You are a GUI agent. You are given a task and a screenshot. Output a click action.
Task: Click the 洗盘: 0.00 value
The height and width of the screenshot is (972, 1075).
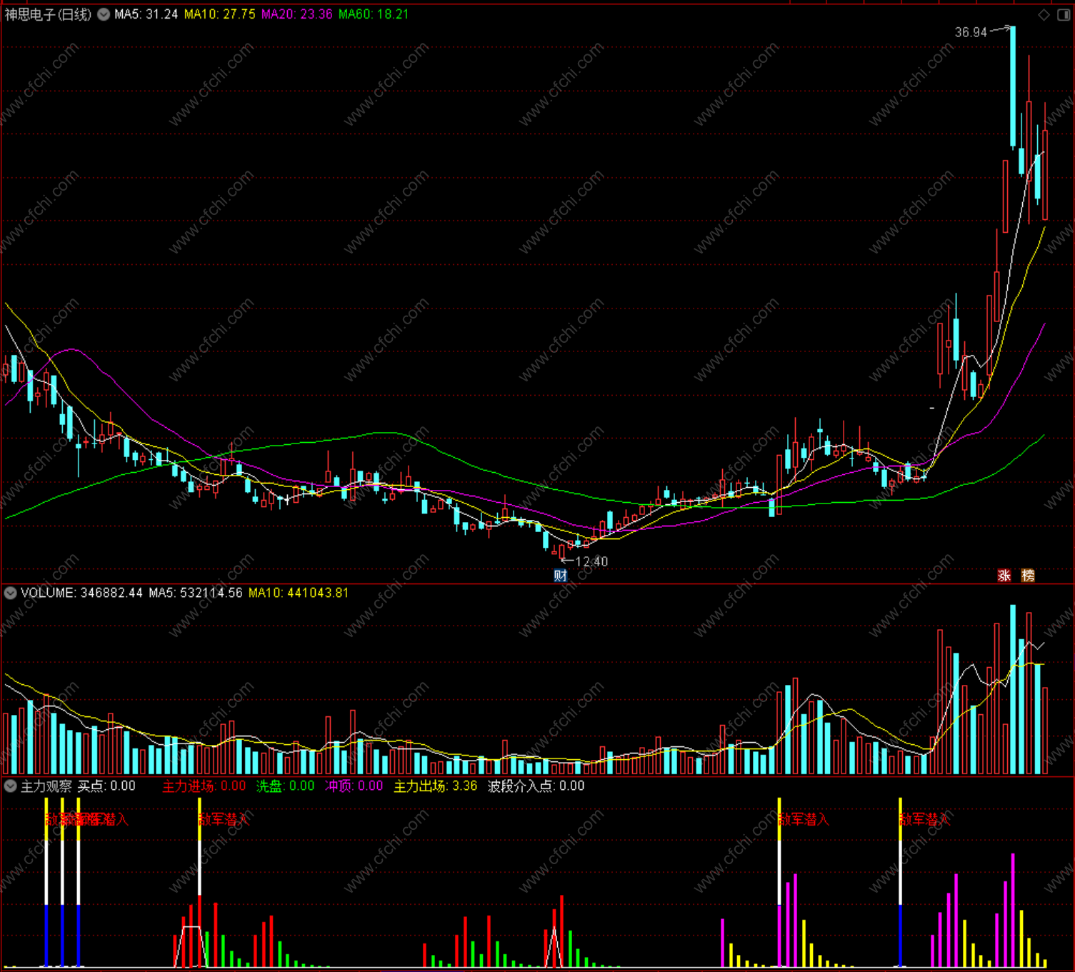(x=286, y=786)
